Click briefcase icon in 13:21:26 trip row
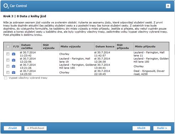175x134 pixels. (x=14, y=66)
